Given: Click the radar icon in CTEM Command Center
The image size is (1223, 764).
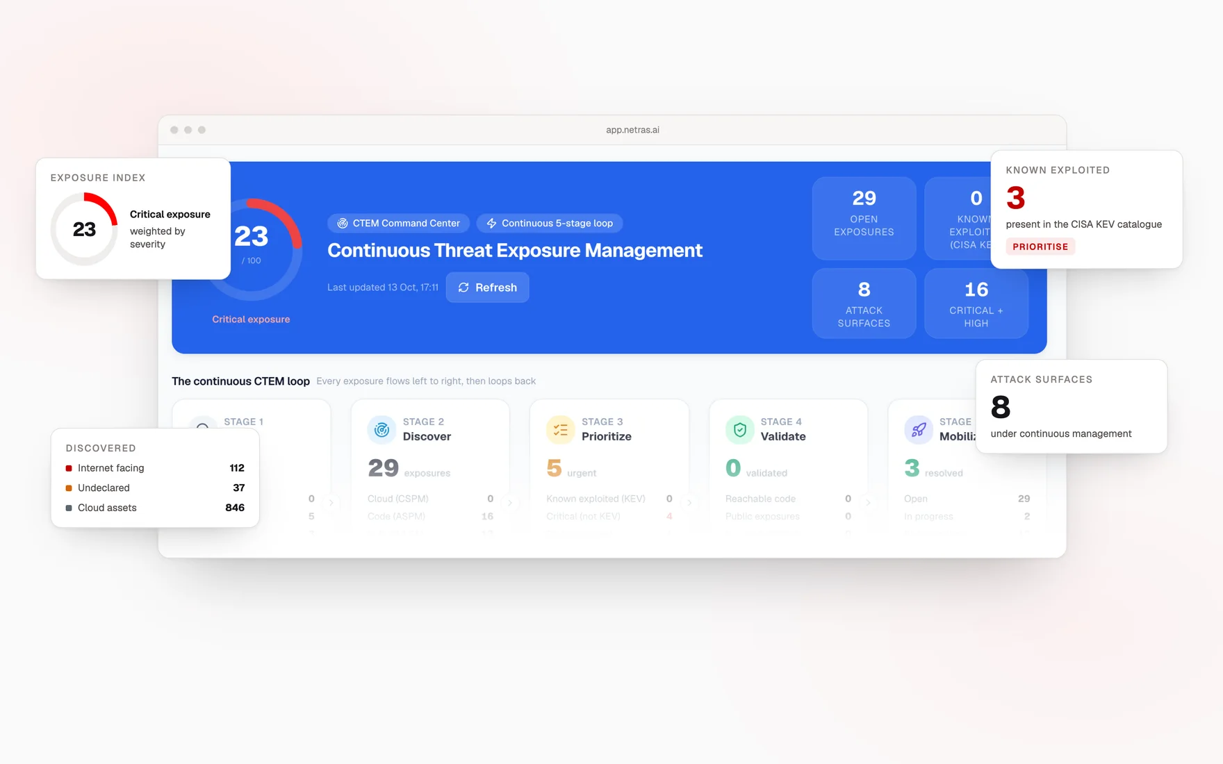Looking at the screenshot, I should pyautogui.click(x=343, y=223).
